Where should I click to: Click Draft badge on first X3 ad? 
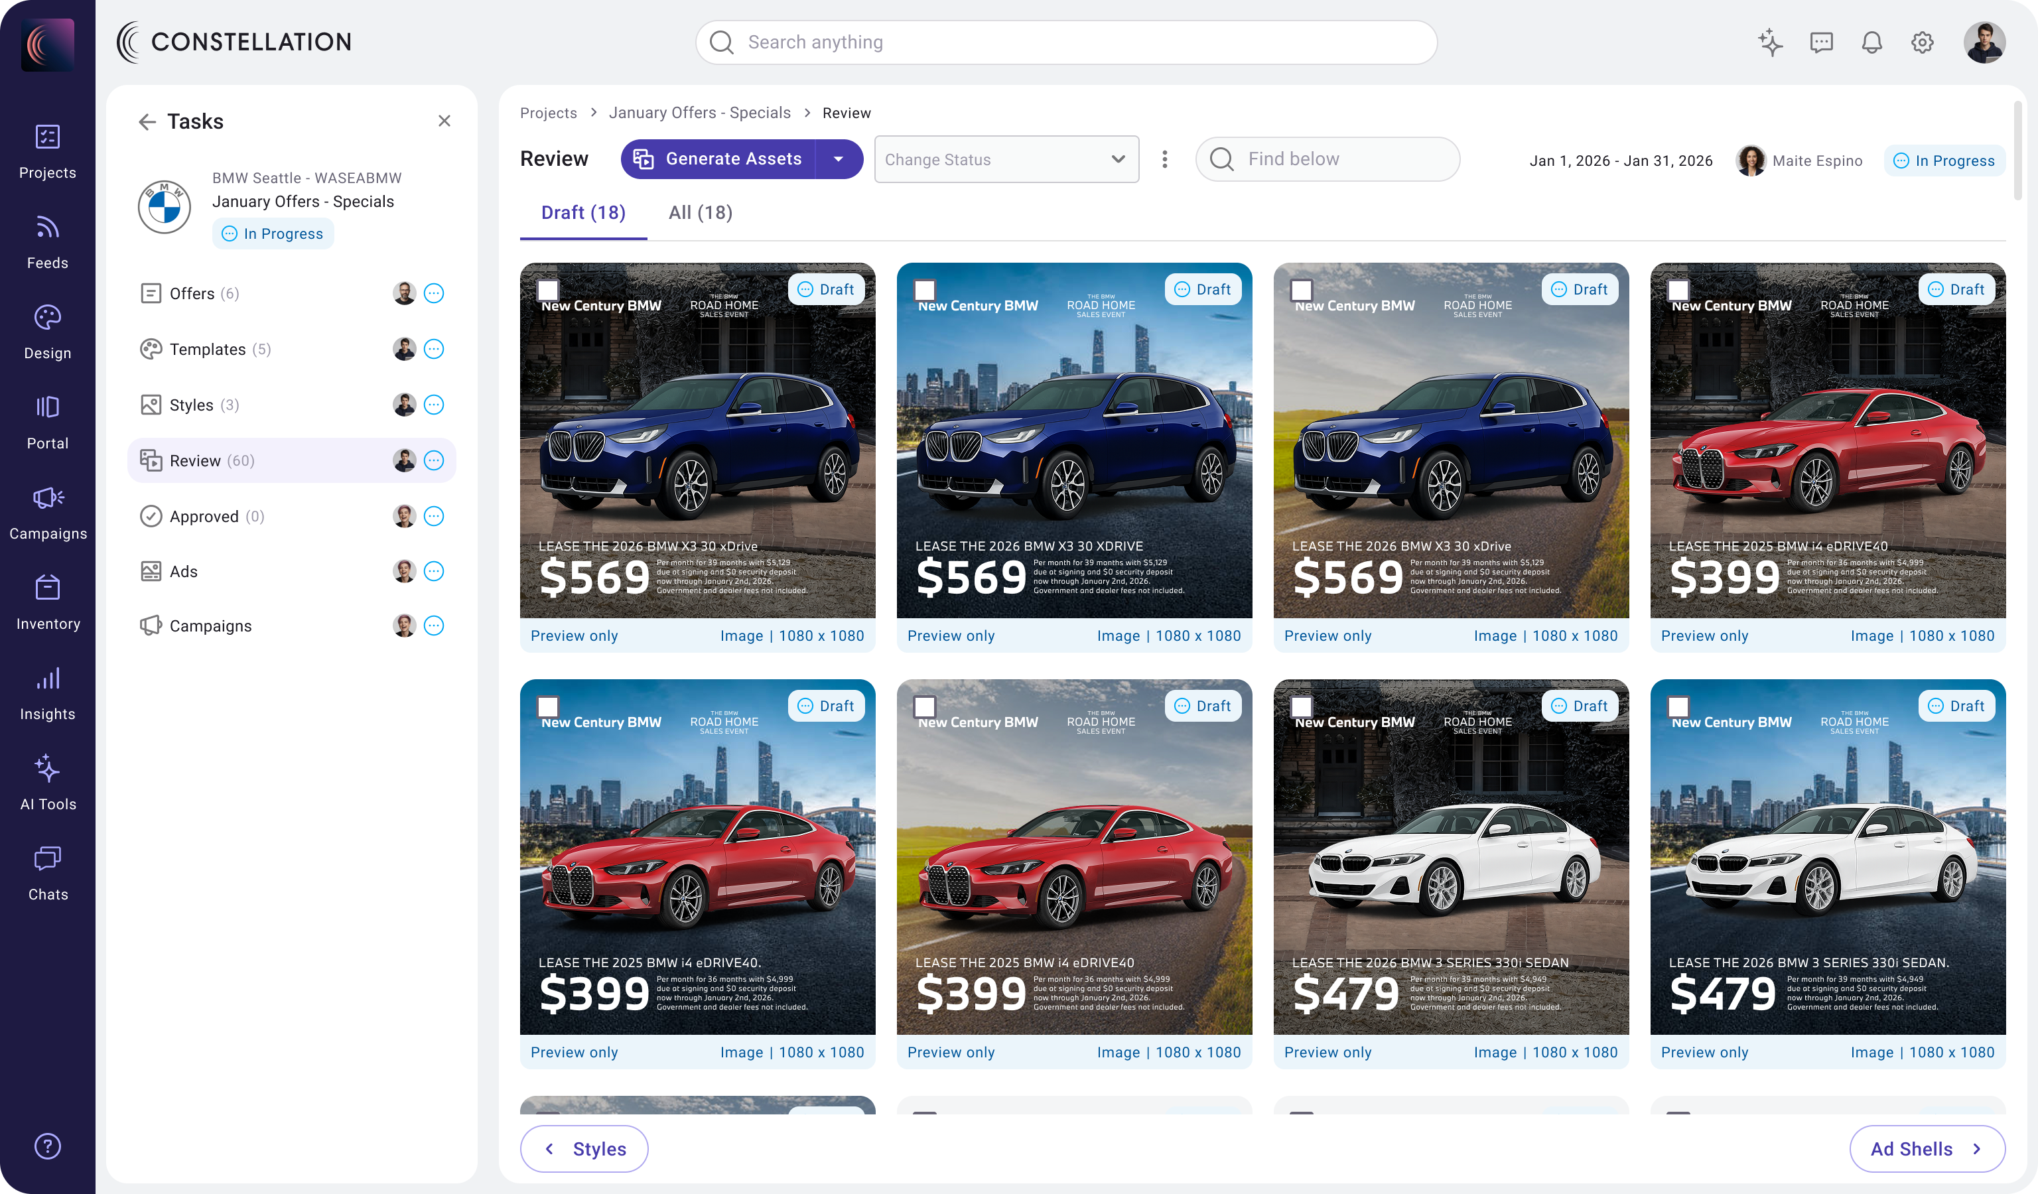coord(826,289)
